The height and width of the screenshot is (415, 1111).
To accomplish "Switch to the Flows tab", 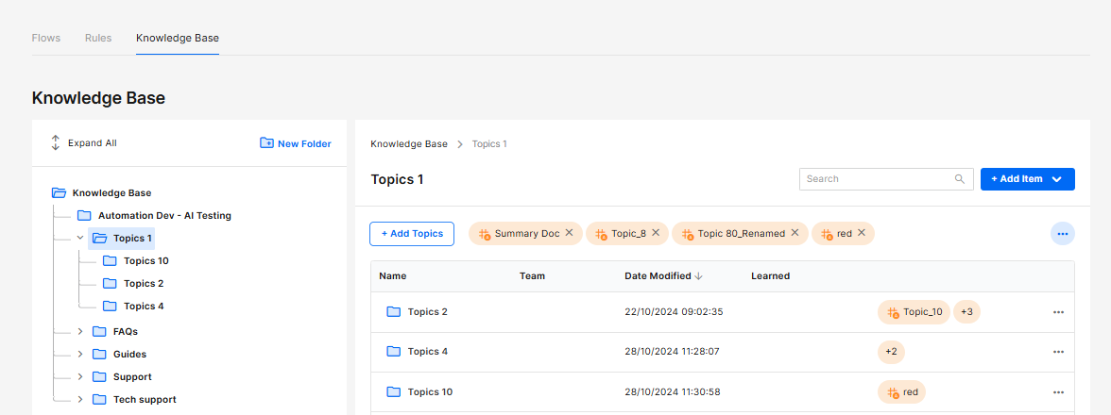I will pos(46,38).
